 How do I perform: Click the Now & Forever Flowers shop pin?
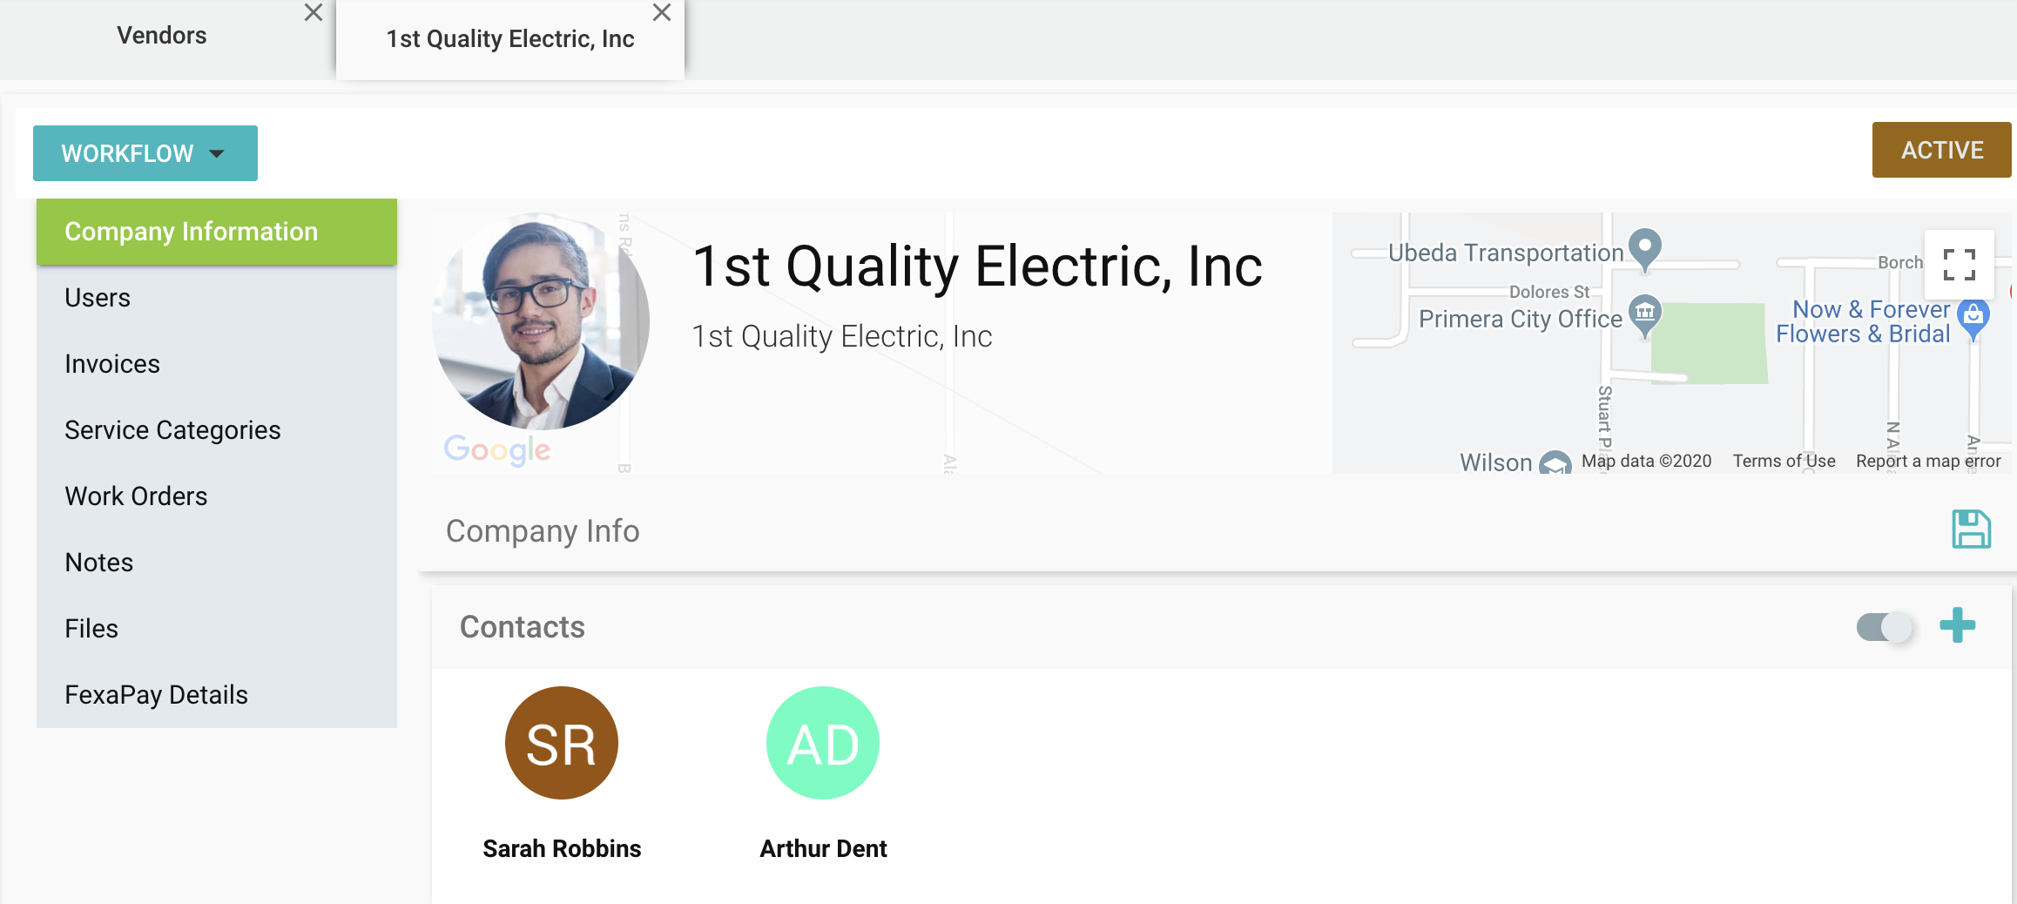pos(1973,316)
